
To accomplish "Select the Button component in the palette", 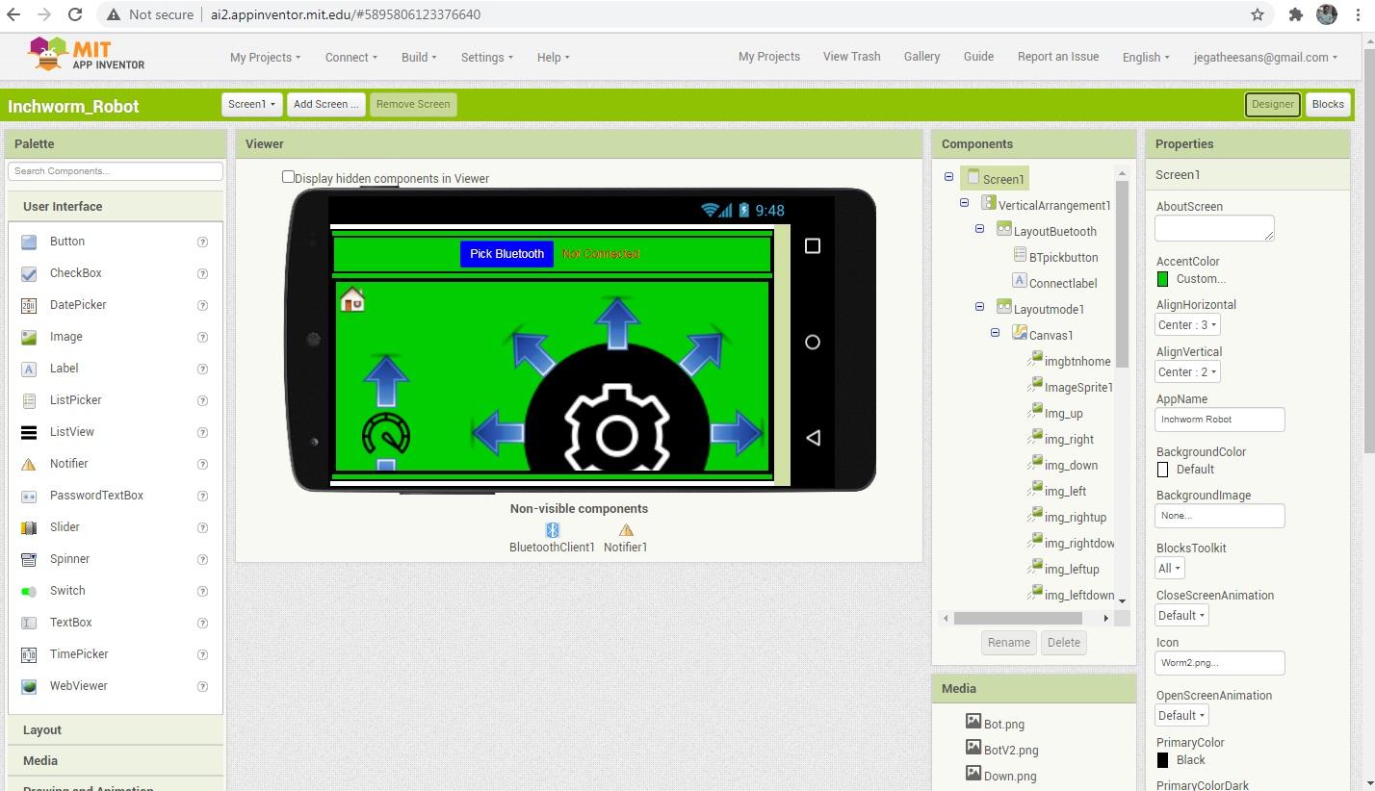I will (67, 241).
